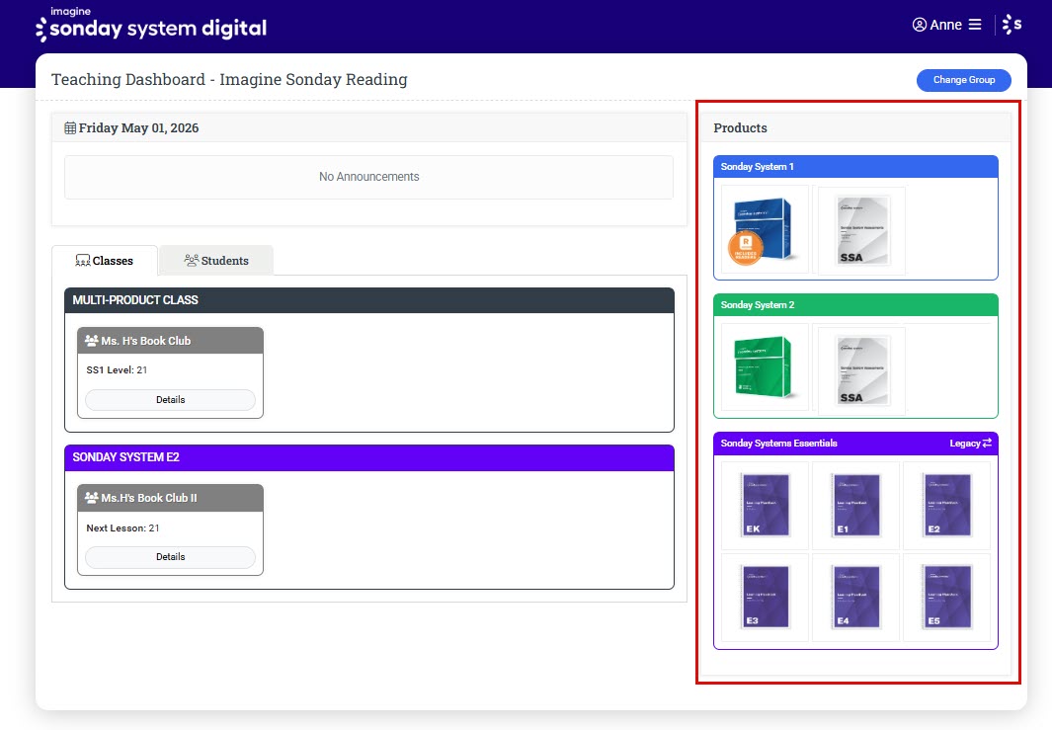Click the Next Lesson: 21 text

tap(122, 528)
